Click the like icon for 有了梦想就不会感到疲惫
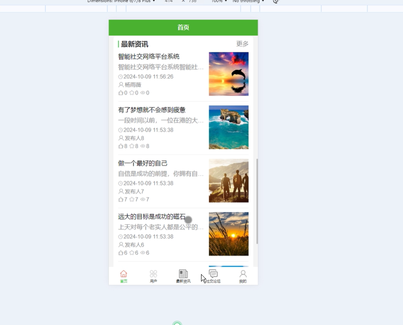This screenshot has height=325, width=403. click(x=121, y=146)
